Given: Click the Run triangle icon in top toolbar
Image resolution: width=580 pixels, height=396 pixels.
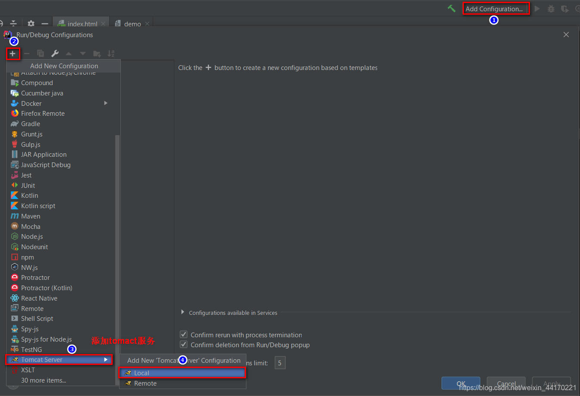Looking at the screenshot, I should (537, 9).
